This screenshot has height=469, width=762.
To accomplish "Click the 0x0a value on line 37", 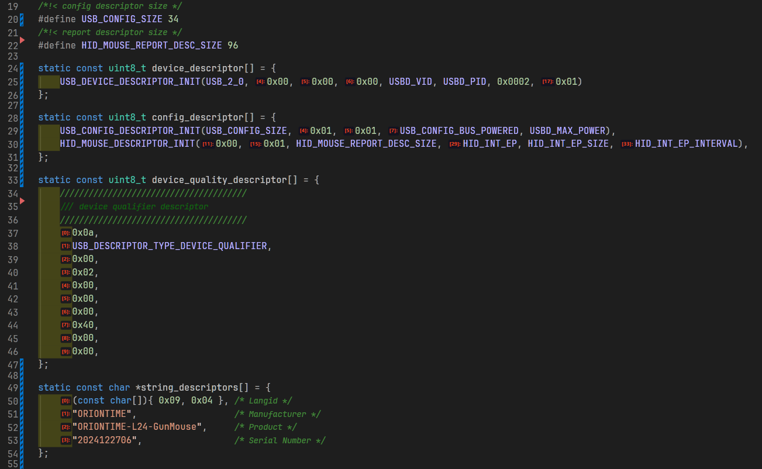I will (x=82, y=233).
